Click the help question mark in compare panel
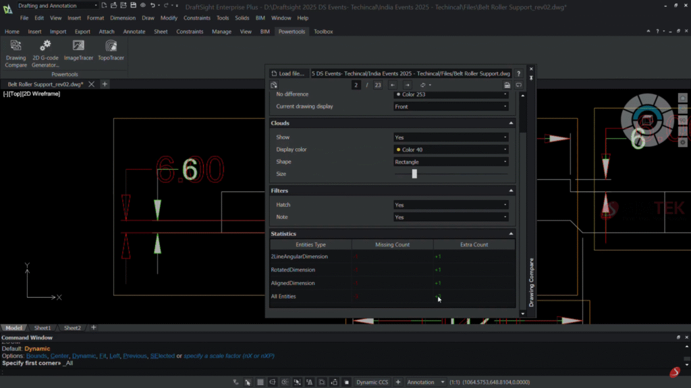 tap(518, 73)
